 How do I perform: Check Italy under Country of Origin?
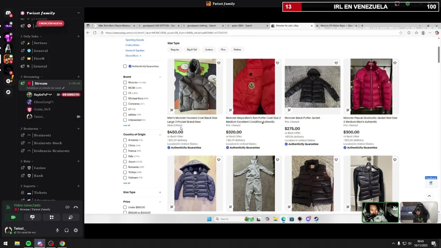point(125,156)
